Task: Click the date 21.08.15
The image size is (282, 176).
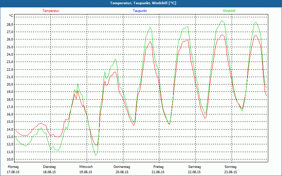Action: pyautogui.click(x=158, y=172)
